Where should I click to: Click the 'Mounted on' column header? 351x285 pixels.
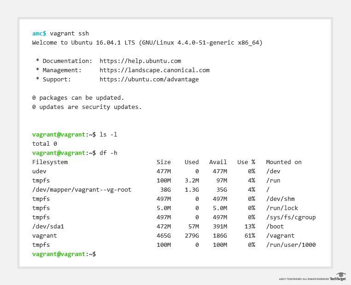pyautogui.click(x=284, y=162)
